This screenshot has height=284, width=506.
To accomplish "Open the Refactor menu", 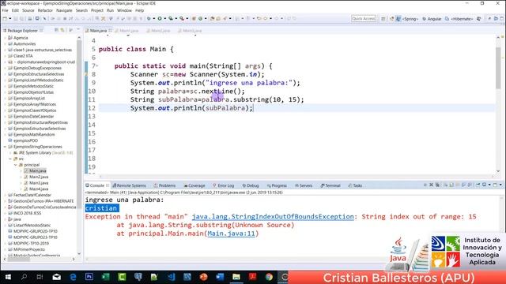I will coord(45,10).
